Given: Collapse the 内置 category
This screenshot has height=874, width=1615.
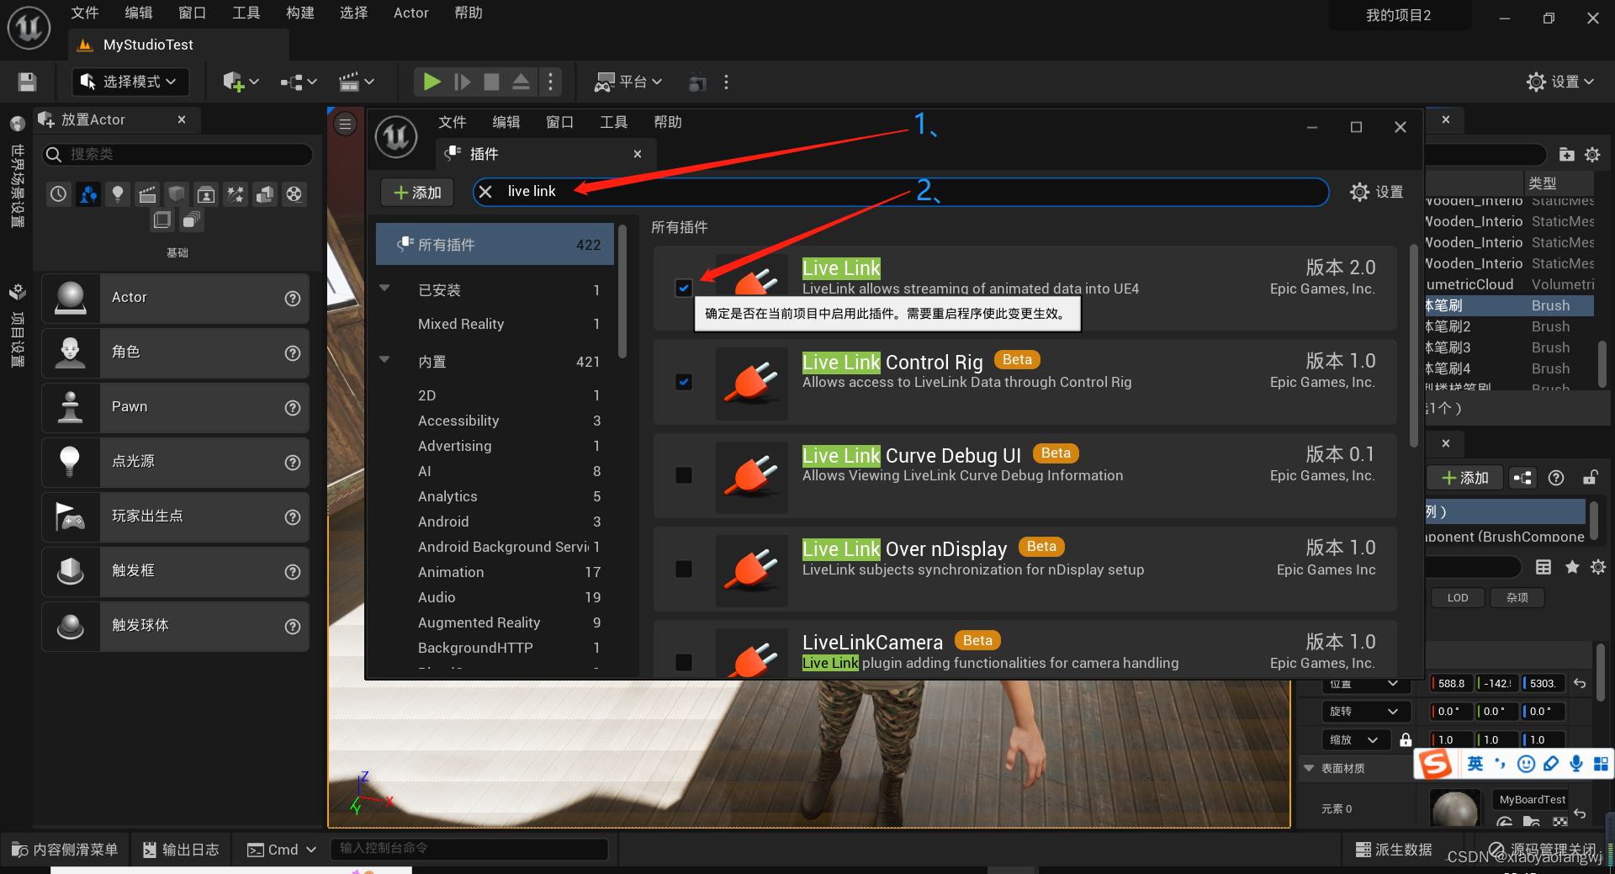Looking at the screenshot, I should 385,360.
